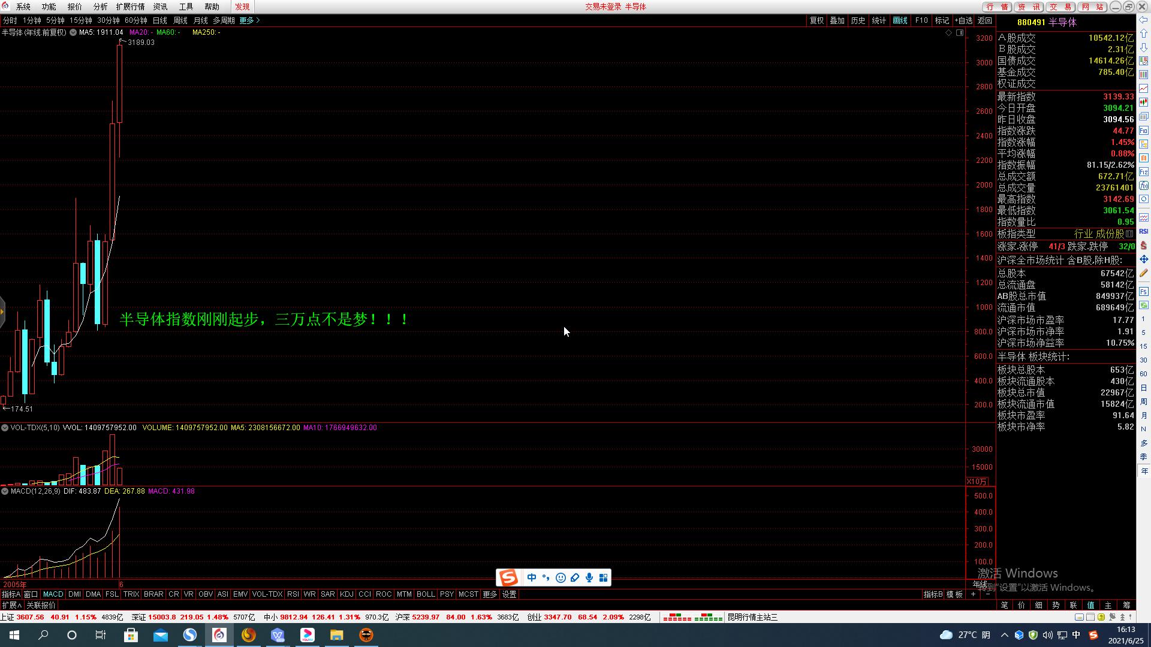Toggle 复权 price adjustment option

(816, 20)
